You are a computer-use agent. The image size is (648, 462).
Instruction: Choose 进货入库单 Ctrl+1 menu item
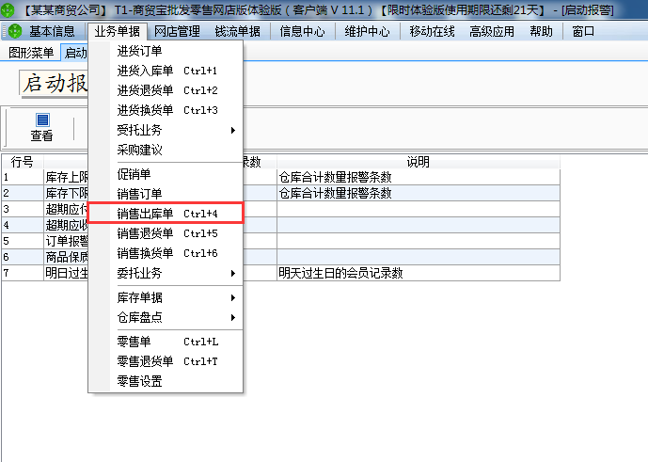coord(166,71)
